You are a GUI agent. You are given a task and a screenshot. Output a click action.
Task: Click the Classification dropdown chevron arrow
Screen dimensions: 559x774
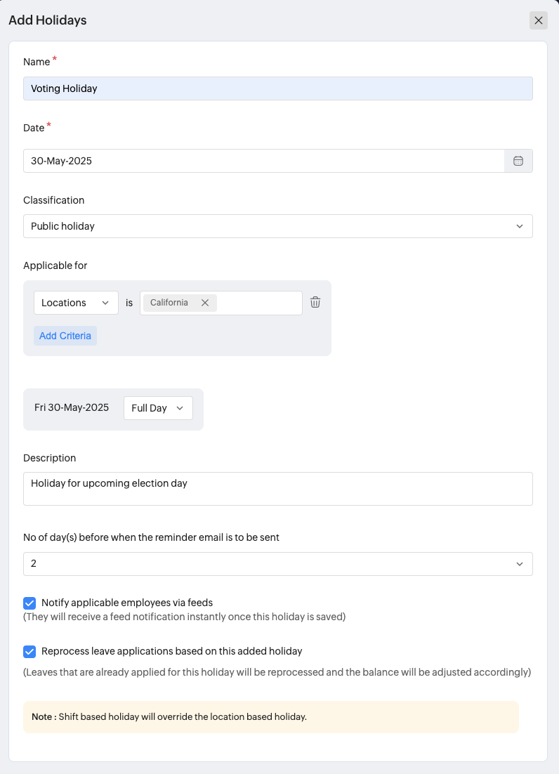point(520,226)
